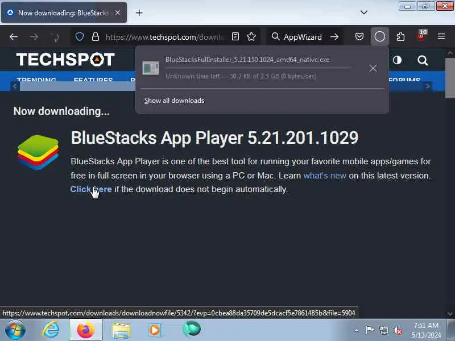
Task: Open the uBlock extension with badge 10
Action: point(421,36)
